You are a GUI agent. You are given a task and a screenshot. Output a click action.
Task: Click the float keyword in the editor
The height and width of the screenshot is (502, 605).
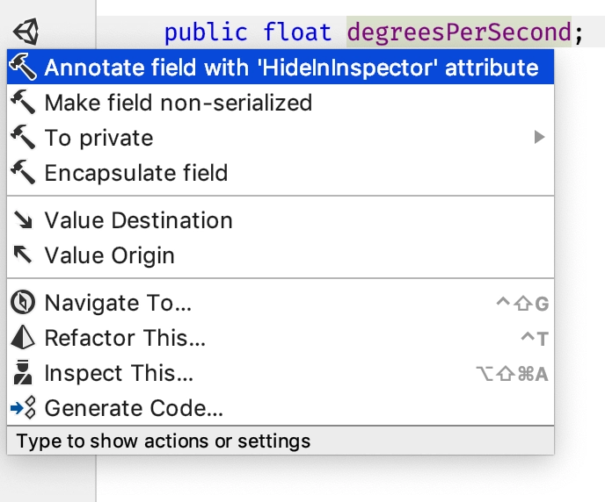297,32
